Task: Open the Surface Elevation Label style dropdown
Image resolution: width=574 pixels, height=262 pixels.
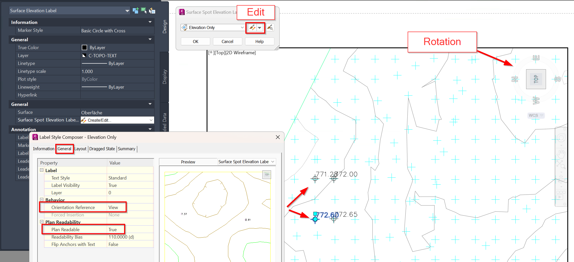Action: 127,10
